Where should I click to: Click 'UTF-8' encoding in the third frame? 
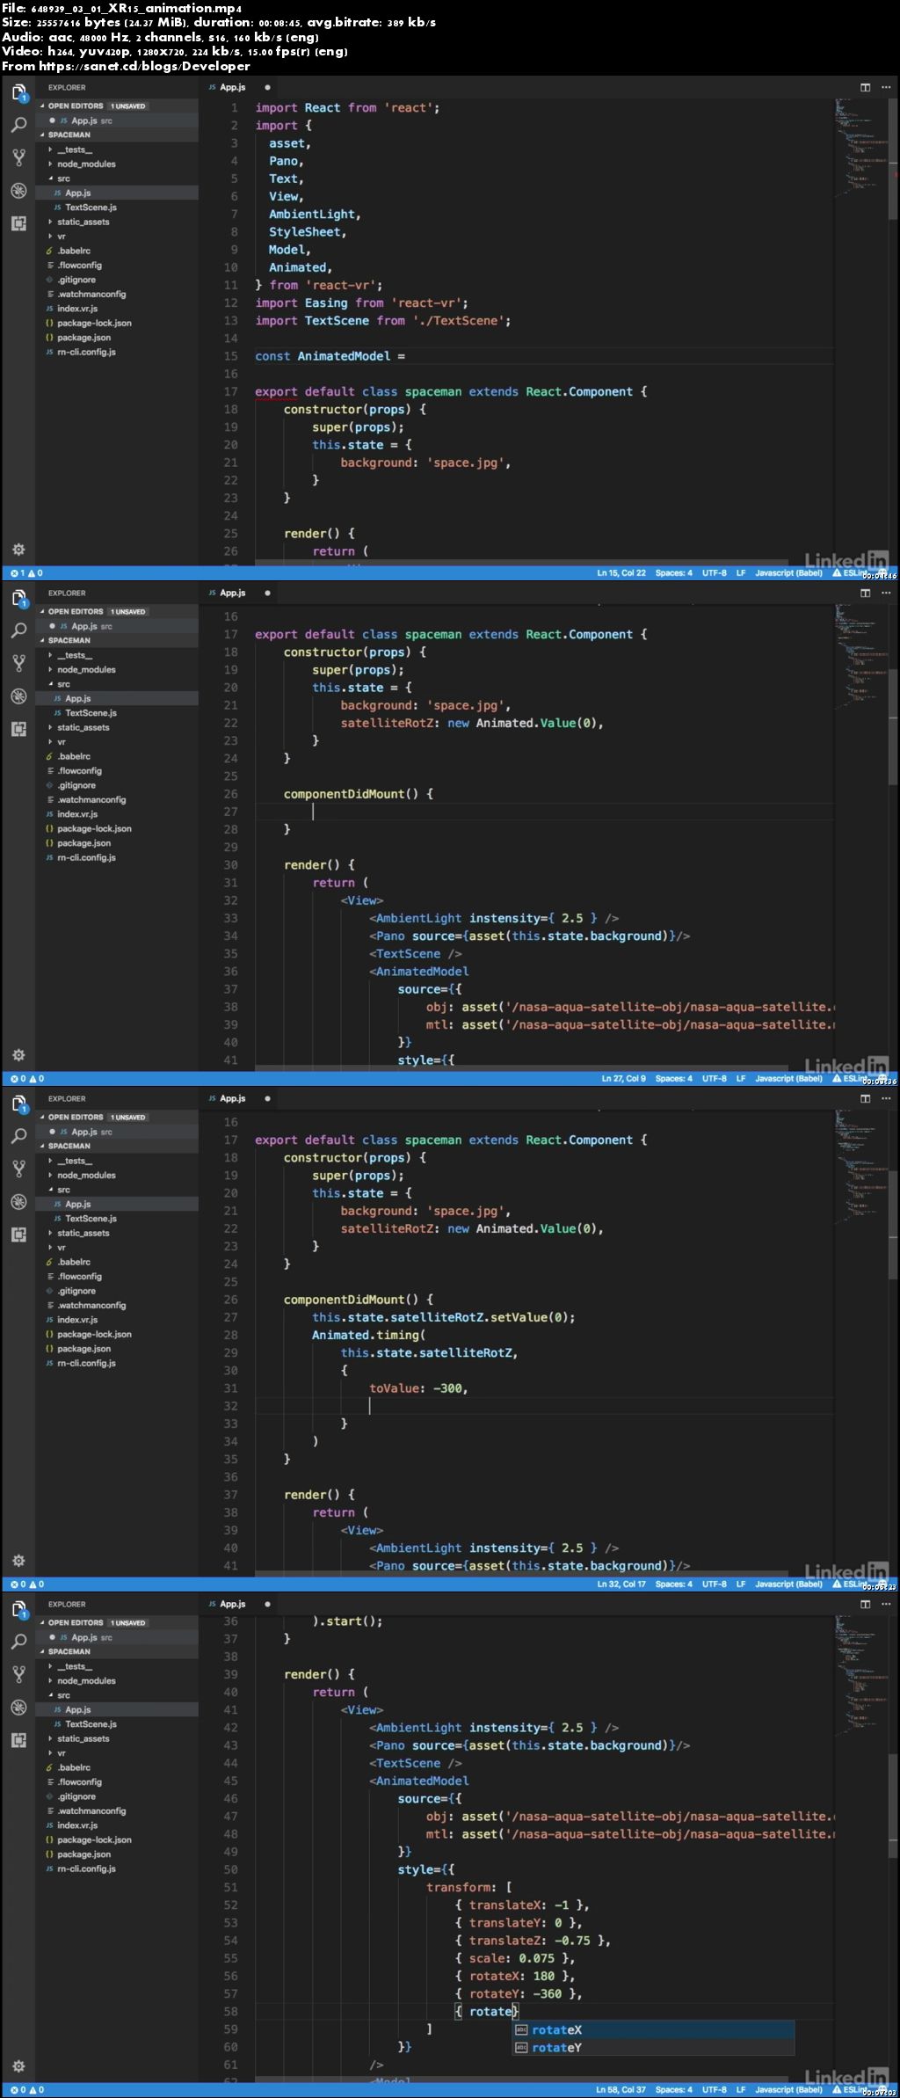coord(714,1584)
